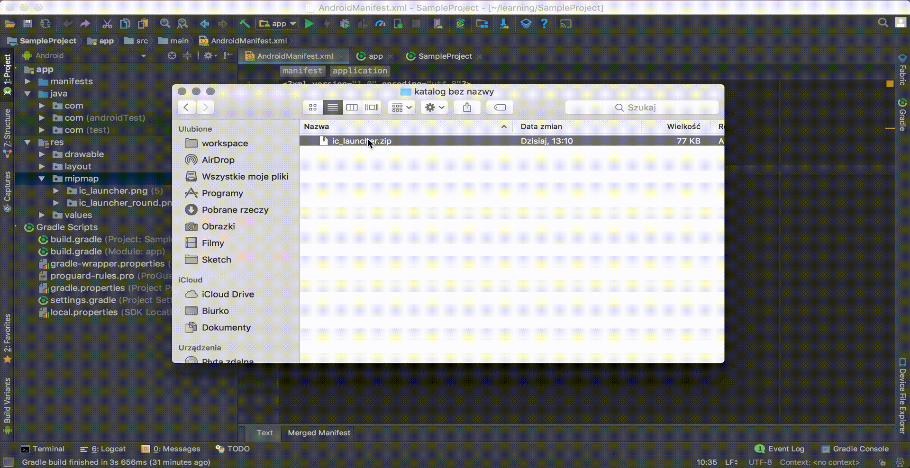
Task: Open the Logcat tool window
Action: point(103,449)
